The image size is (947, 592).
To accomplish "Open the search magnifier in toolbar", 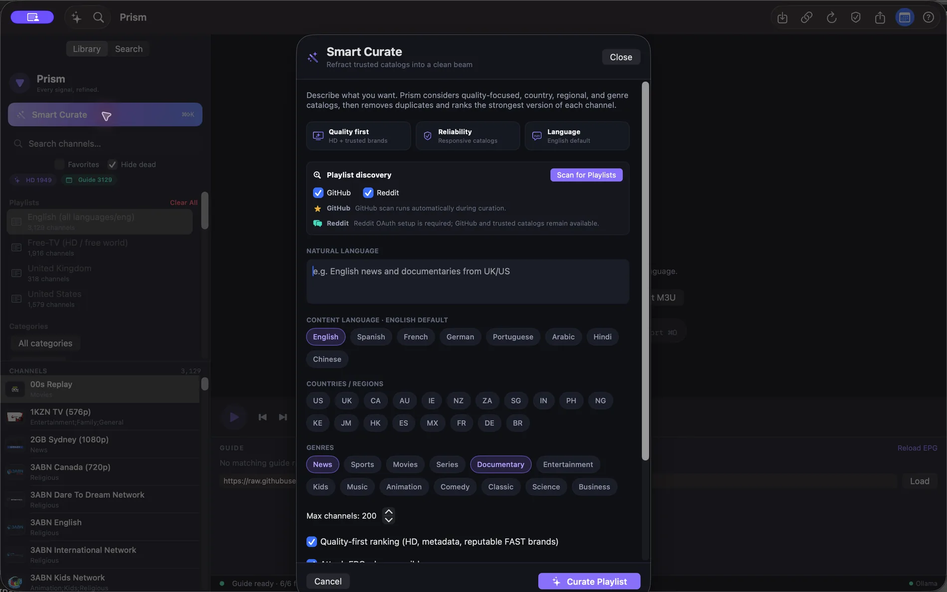I will pyautogui.click(x=99, y=17).
